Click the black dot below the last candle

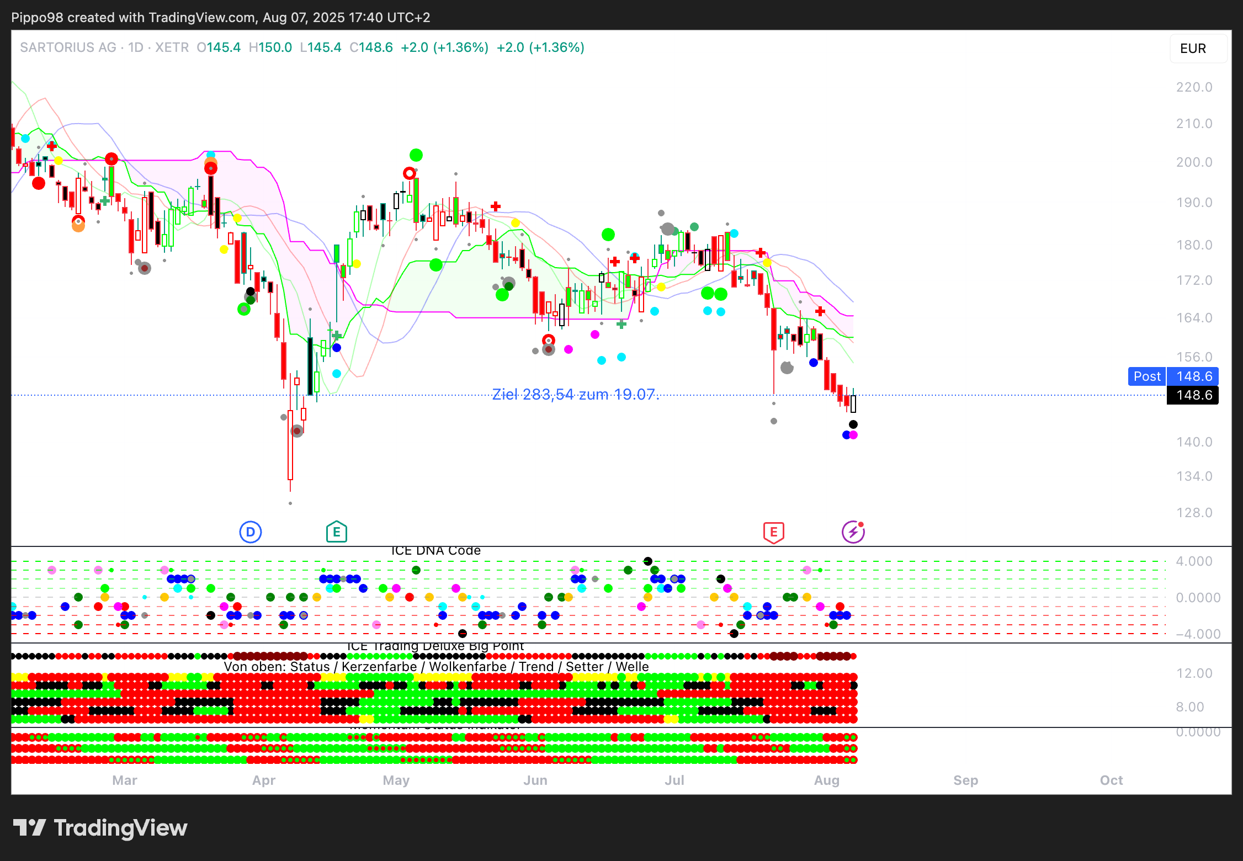tap(853, 424)
